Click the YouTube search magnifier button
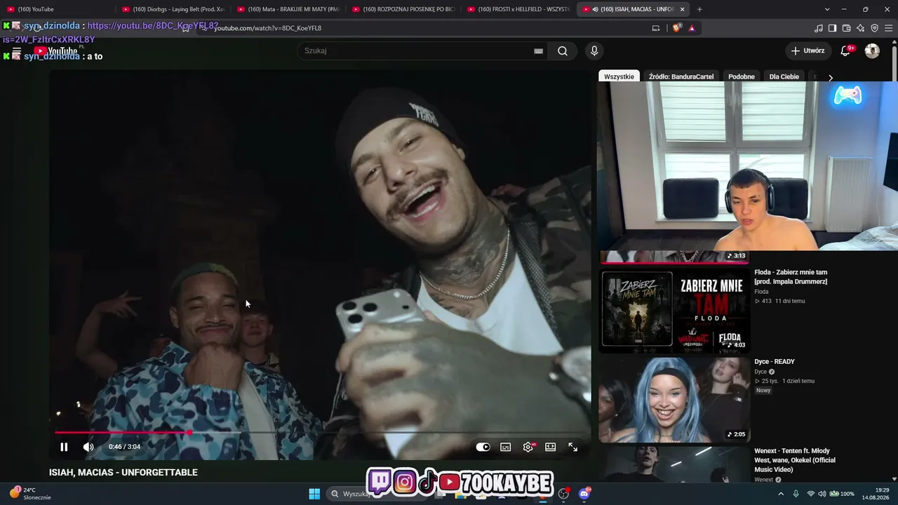 click(x=562, y=50)
